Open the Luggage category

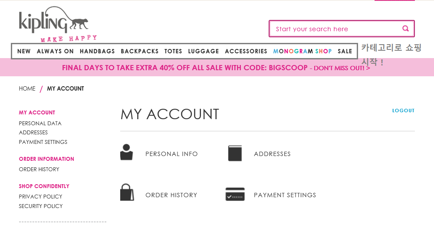pos(204,52)
